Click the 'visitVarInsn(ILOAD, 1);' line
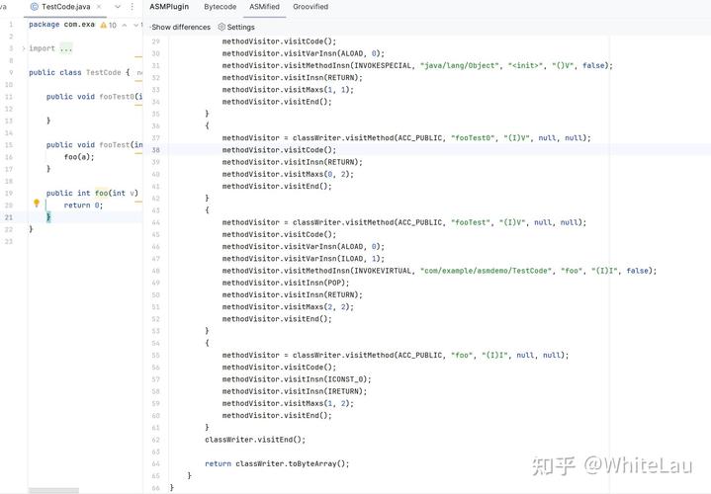The height and width of the screenshot is (494, 711). 303,259
